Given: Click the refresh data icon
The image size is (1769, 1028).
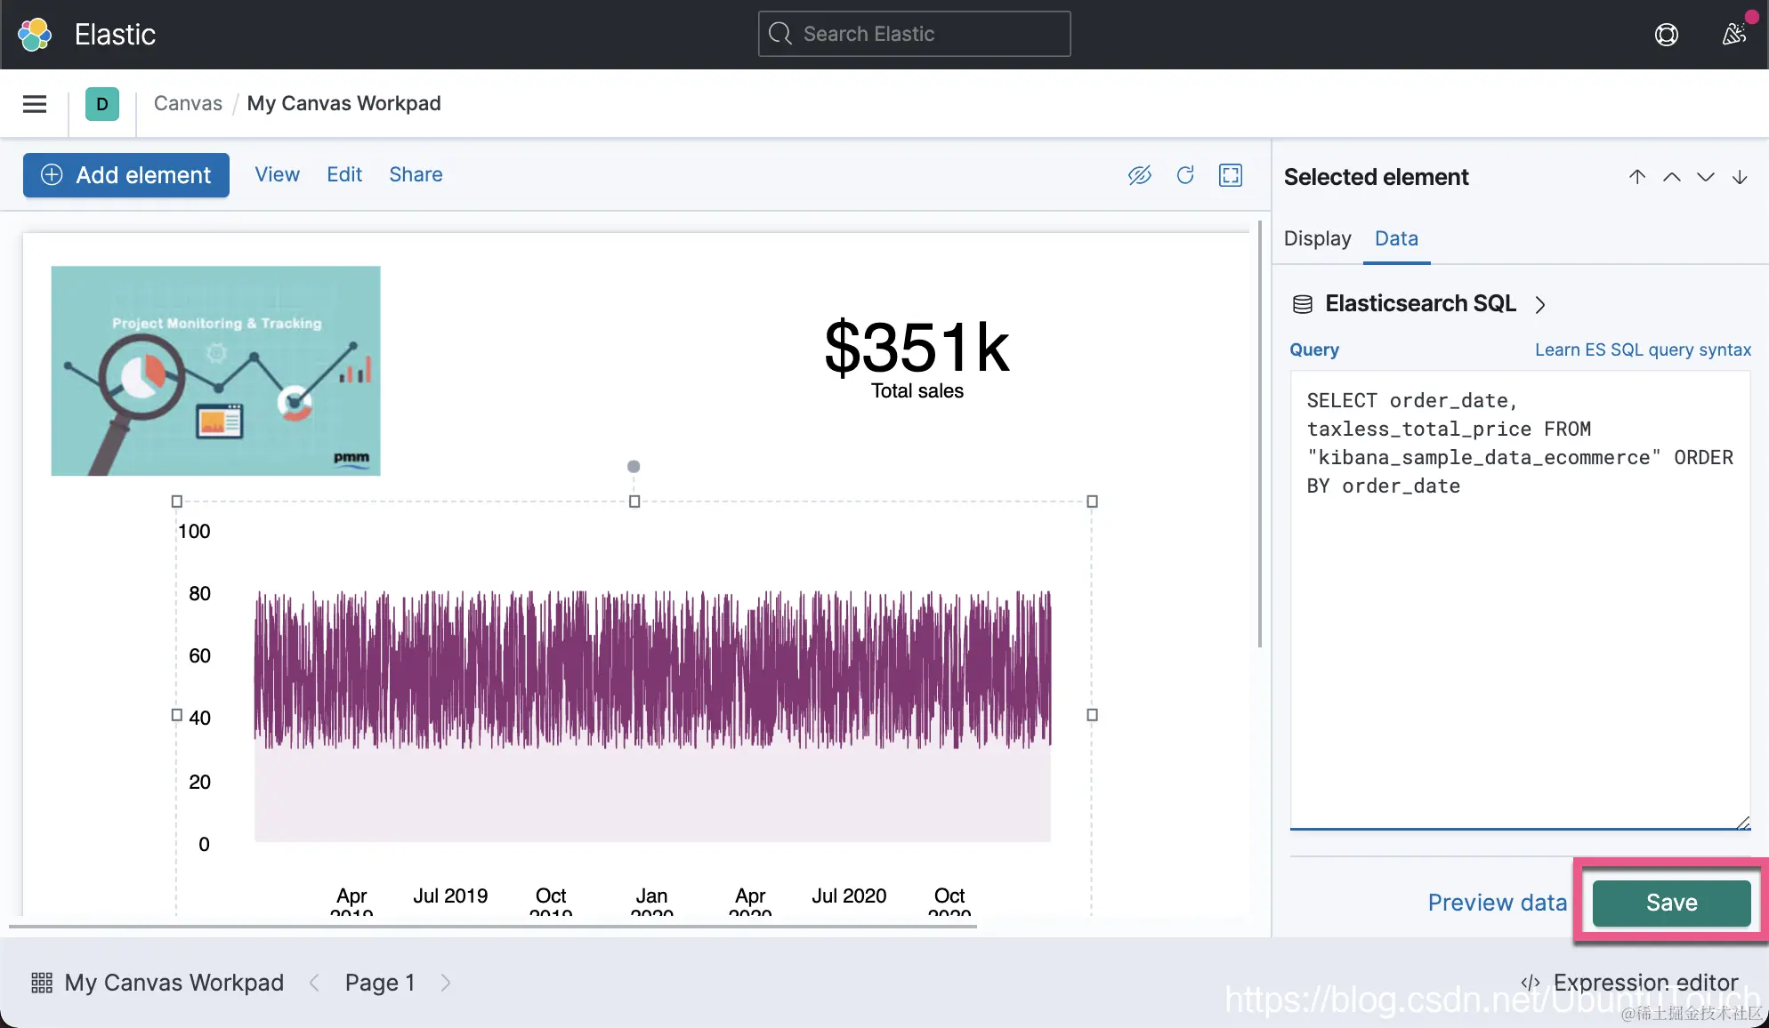Looking at the screenshot, I should coord(1185,175).
